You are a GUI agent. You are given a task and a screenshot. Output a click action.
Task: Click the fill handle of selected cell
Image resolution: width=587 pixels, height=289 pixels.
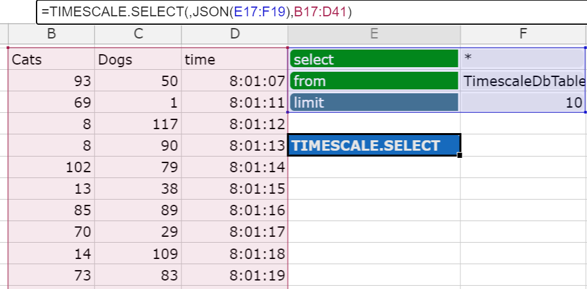[460, 155]
